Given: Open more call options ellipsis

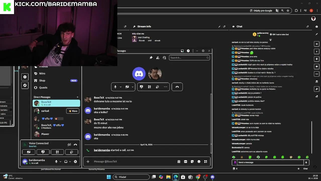Looking at the screenshot, I should coord(166,87).
